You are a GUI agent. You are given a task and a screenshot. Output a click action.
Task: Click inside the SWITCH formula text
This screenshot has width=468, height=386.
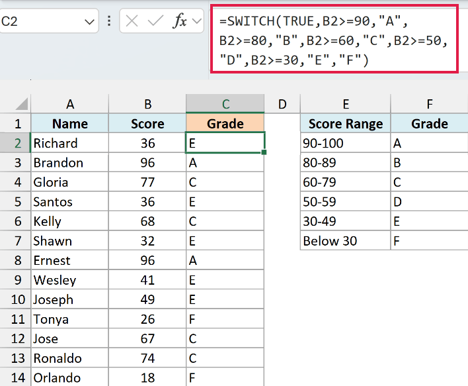point(334,40)
